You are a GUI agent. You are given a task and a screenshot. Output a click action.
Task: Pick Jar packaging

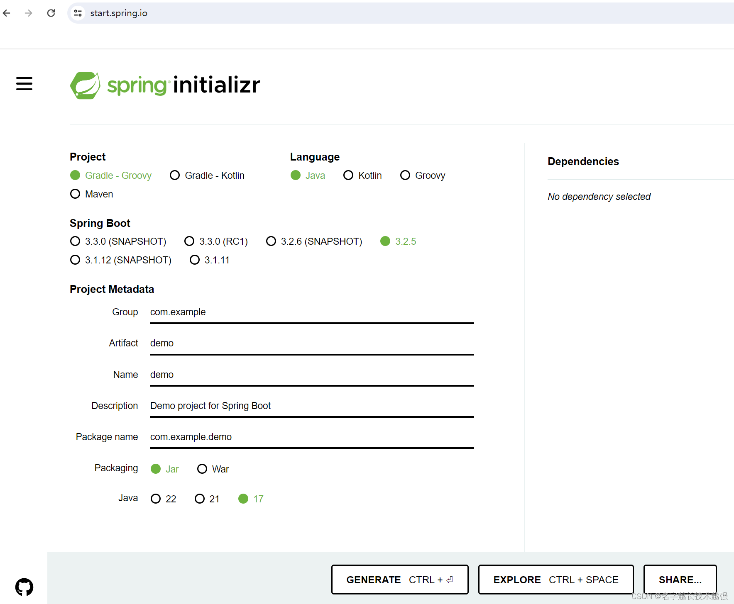pos(165,469)
